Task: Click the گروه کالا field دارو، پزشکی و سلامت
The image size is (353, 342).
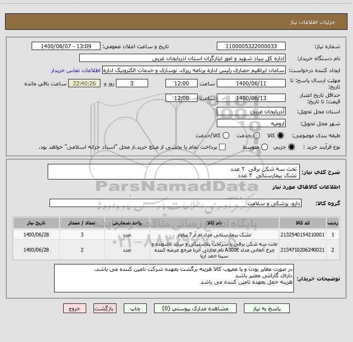Action: tap(176, 203)
